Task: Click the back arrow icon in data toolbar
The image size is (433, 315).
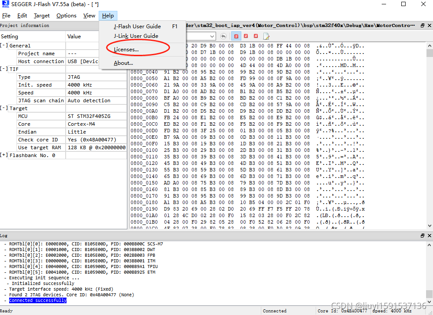Action: tap(223, 36)
